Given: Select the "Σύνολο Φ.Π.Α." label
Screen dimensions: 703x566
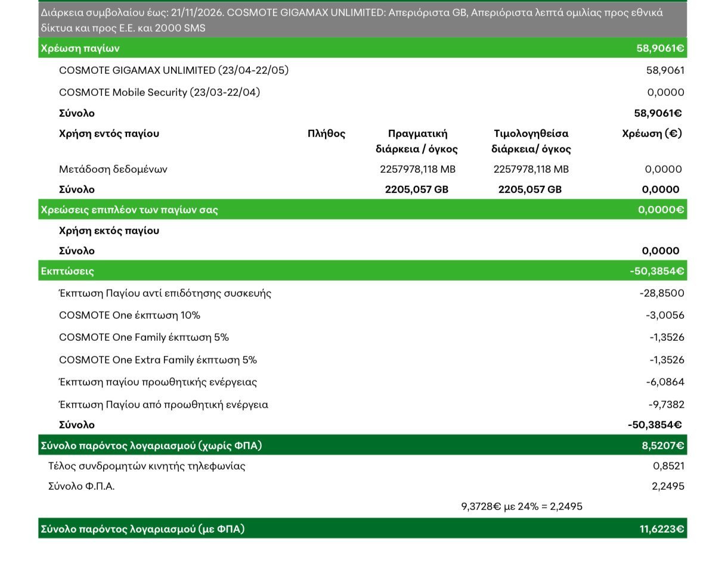Looking at the screenshot, I should [x=81, y=486].
